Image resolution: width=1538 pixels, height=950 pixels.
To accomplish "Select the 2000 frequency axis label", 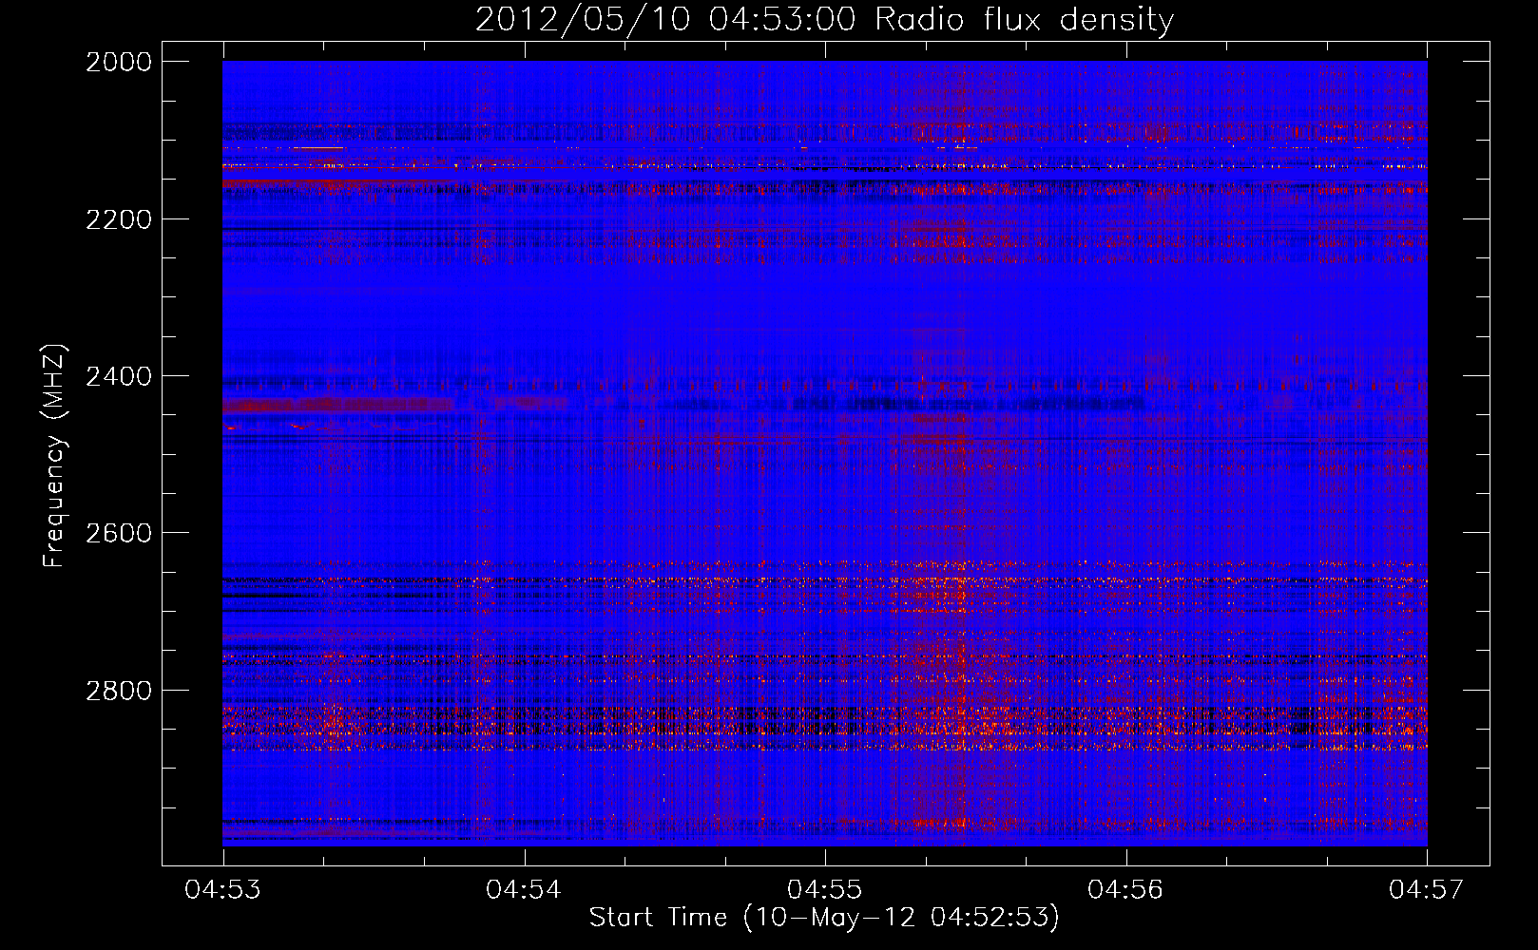I will pyautogui.click(x=118, y=62).
